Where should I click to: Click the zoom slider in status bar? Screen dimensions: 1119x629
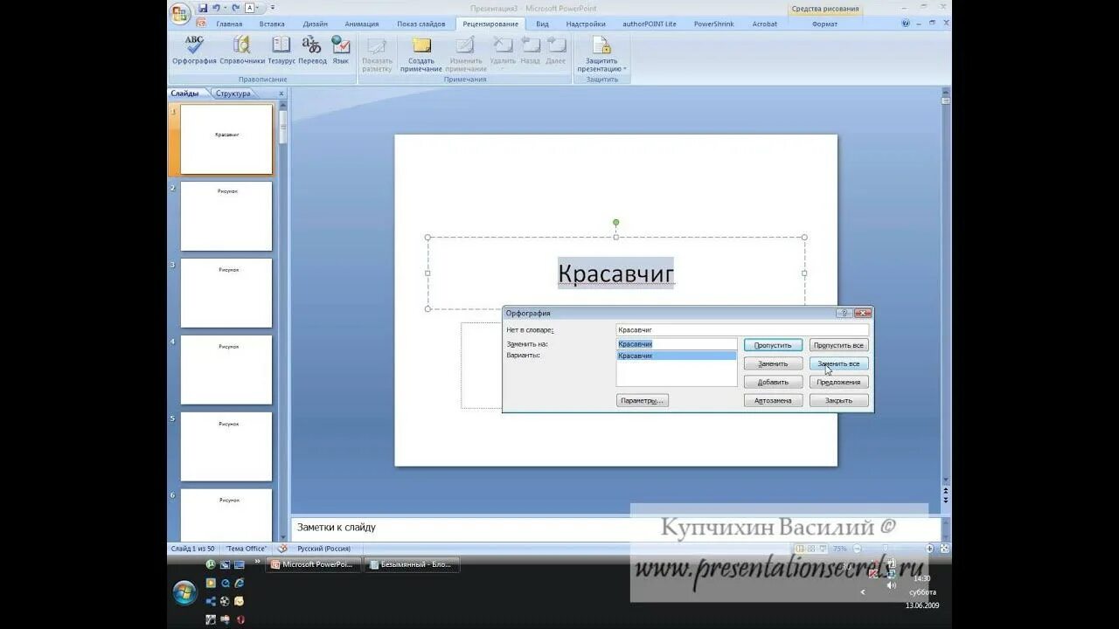pos(886,549)
